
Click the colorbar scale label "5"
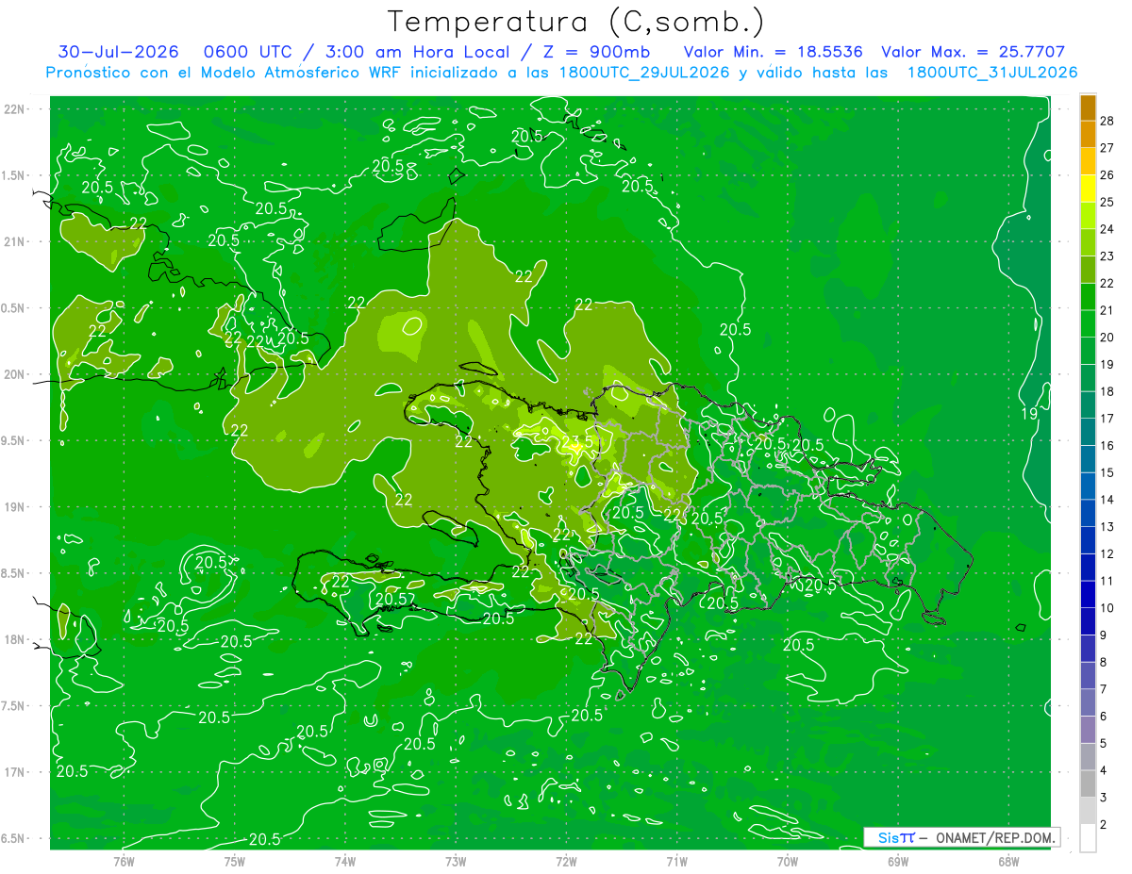pos(1104,744)
